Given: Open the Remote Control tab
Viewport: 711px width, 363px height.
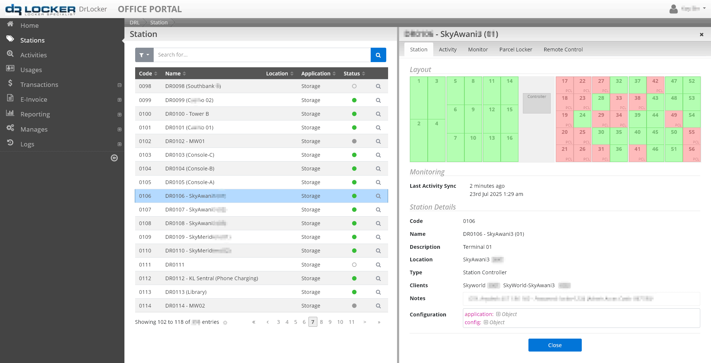Looking at the screenshot, I should 563,50.
